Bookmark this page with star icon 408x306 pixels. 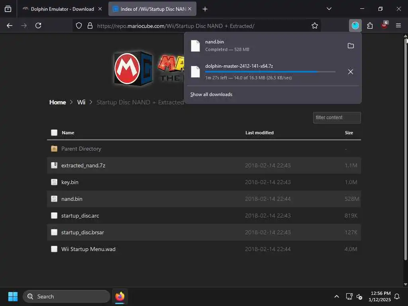pos(315,25)
